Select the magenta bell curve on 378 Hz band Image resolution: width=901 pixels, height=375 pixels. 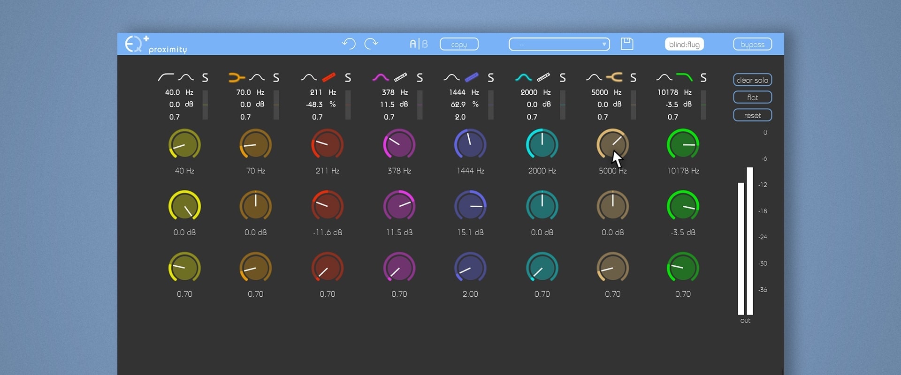click(380, 77)
